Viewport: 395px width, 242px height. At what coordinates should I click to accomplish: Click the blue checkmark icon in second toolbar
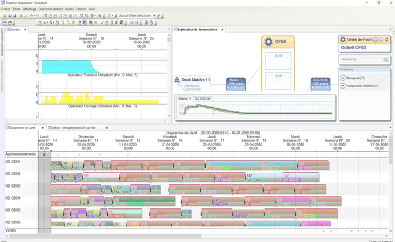102,23
